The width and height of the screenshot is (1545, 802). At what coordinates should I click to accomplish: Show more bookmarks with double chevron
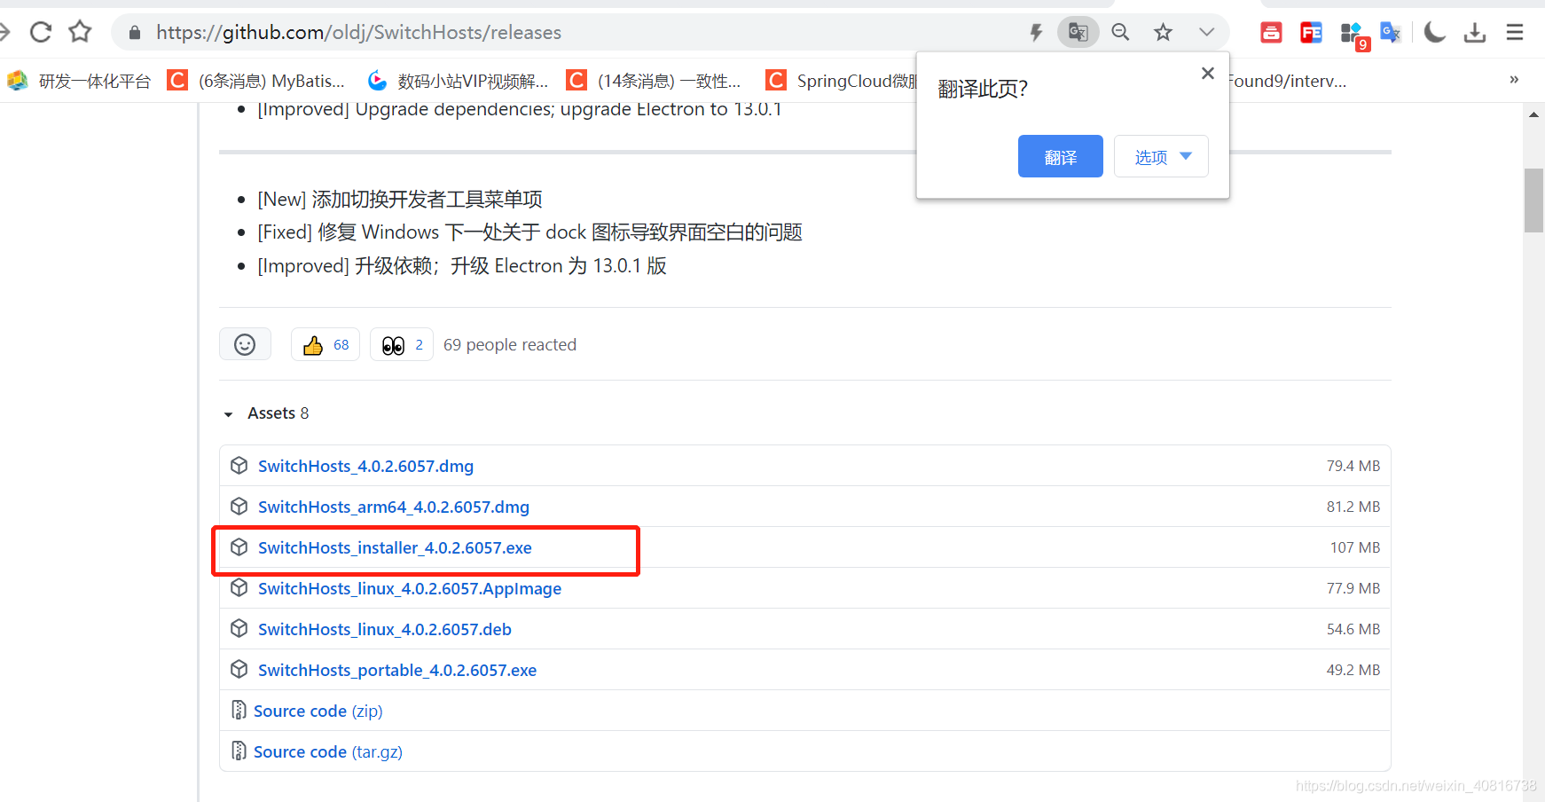tap(1514, 80)
